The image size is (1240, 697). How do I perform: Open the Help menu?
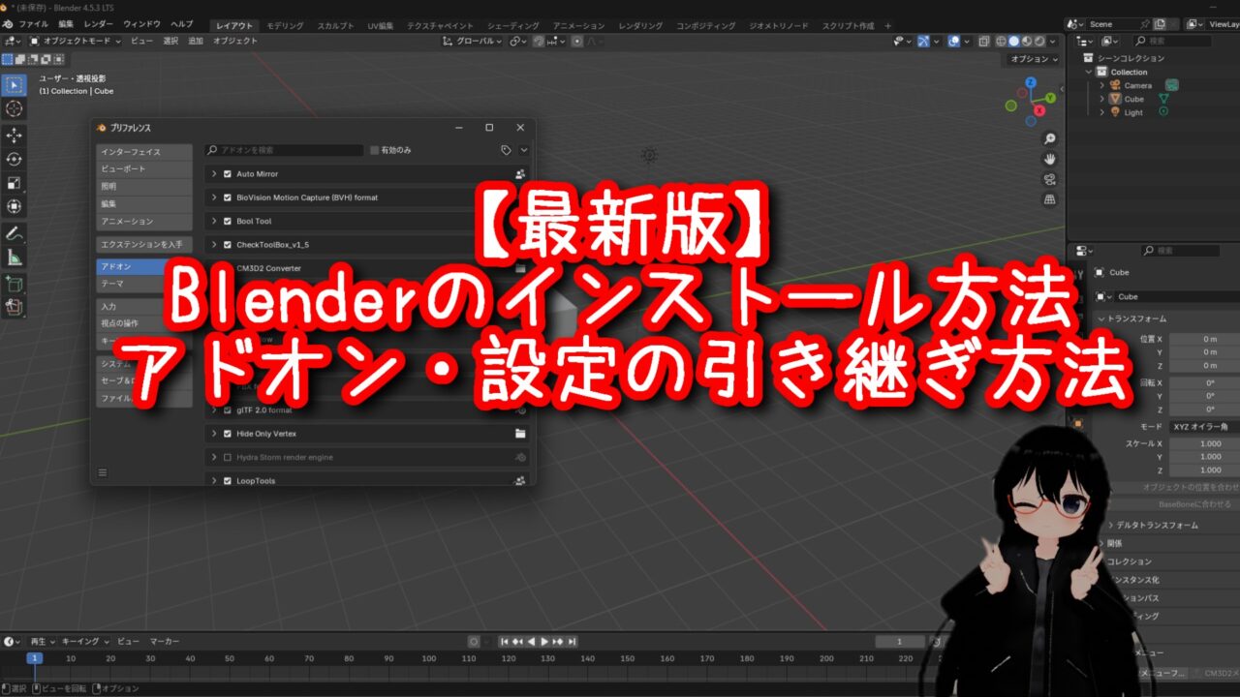tap(182, 24)
